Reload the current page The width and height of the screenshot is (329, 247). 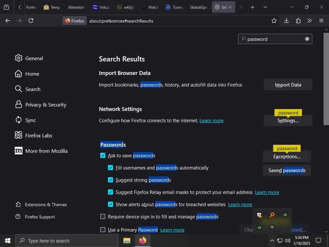(x=31, y=21)
